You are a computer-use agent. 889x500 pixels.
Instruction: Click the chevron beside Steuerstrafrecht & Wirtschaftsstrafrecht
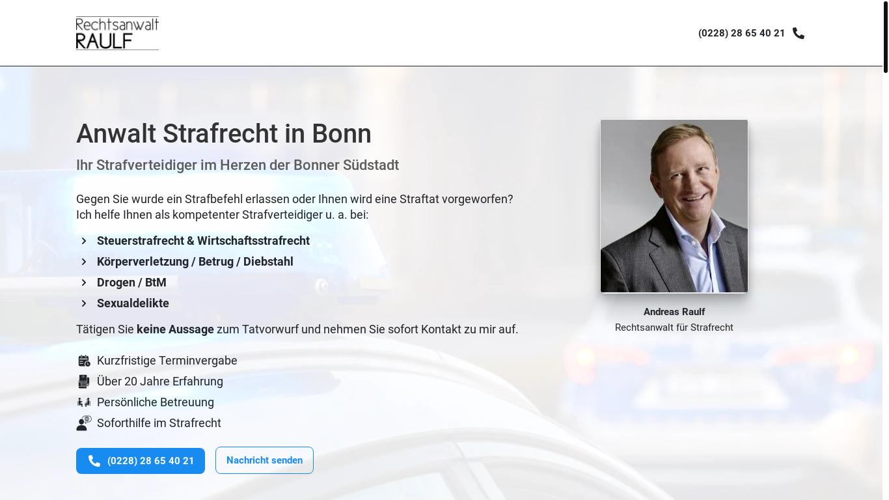tap(84, 241)
